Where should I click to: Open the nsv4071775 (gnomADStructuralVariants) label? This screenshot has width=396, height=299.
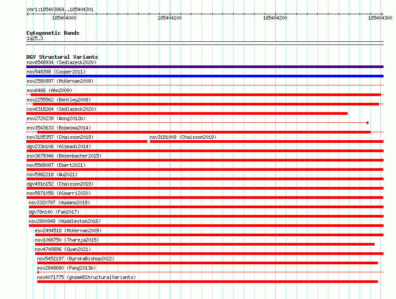(x=86, y=277)
